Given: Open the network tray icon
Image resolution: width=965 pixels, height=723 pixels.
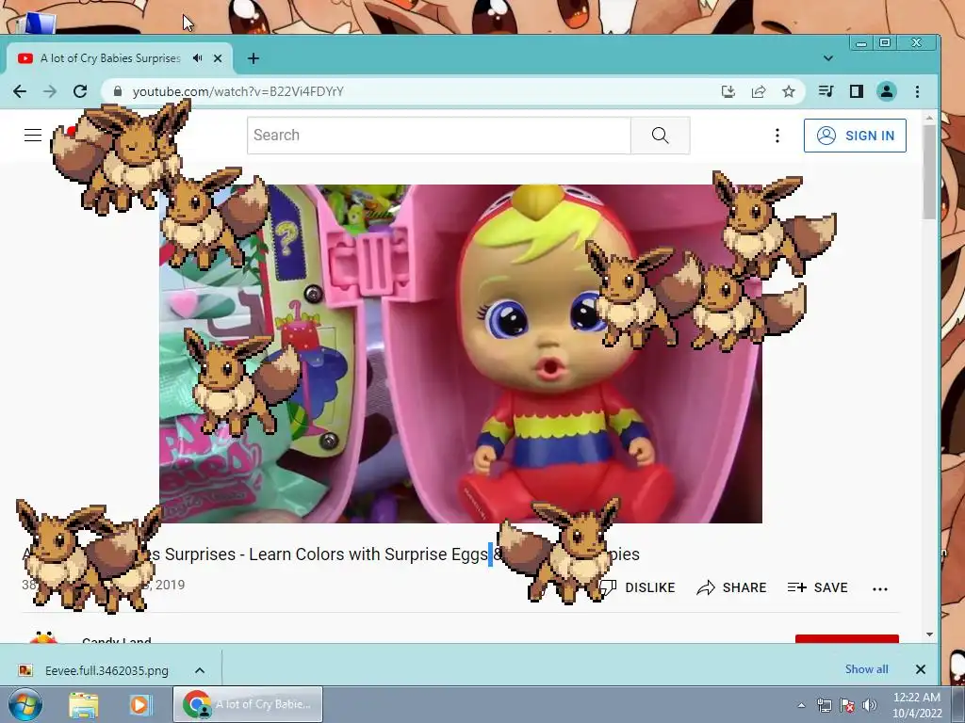Looking at the screenshot, I should coord(824,705).
